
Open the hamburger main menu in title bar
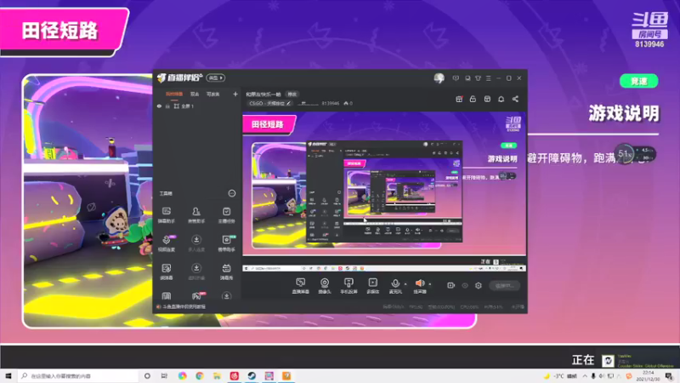pos(488,78)
